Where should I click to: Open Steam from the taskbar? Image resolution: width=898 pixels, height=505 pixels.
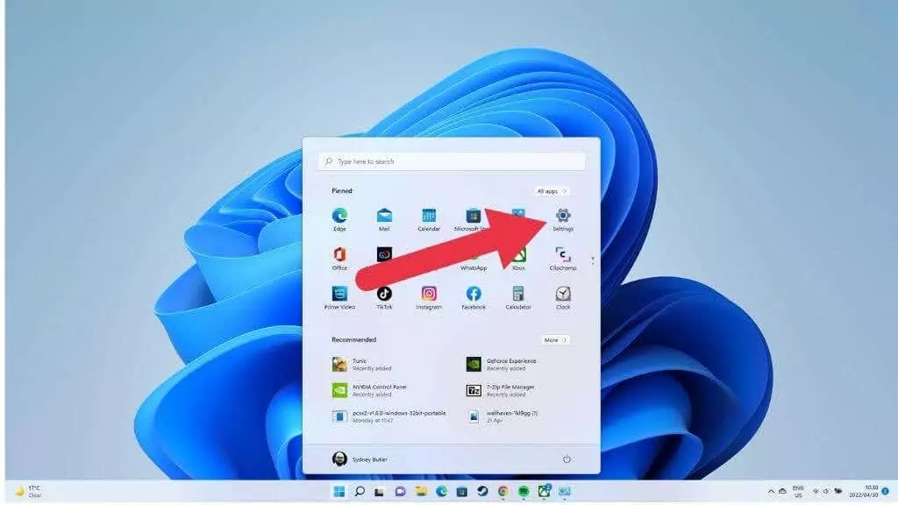482,491
